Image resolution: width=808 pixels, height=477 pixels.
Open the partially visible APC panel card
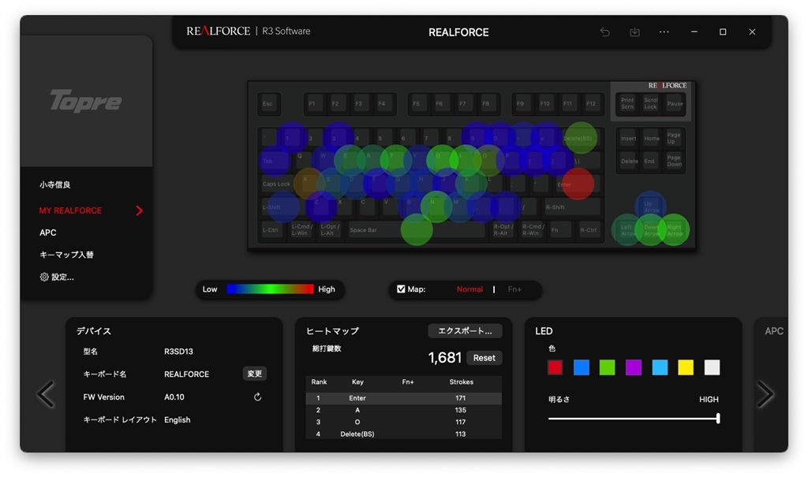(772, 384)
